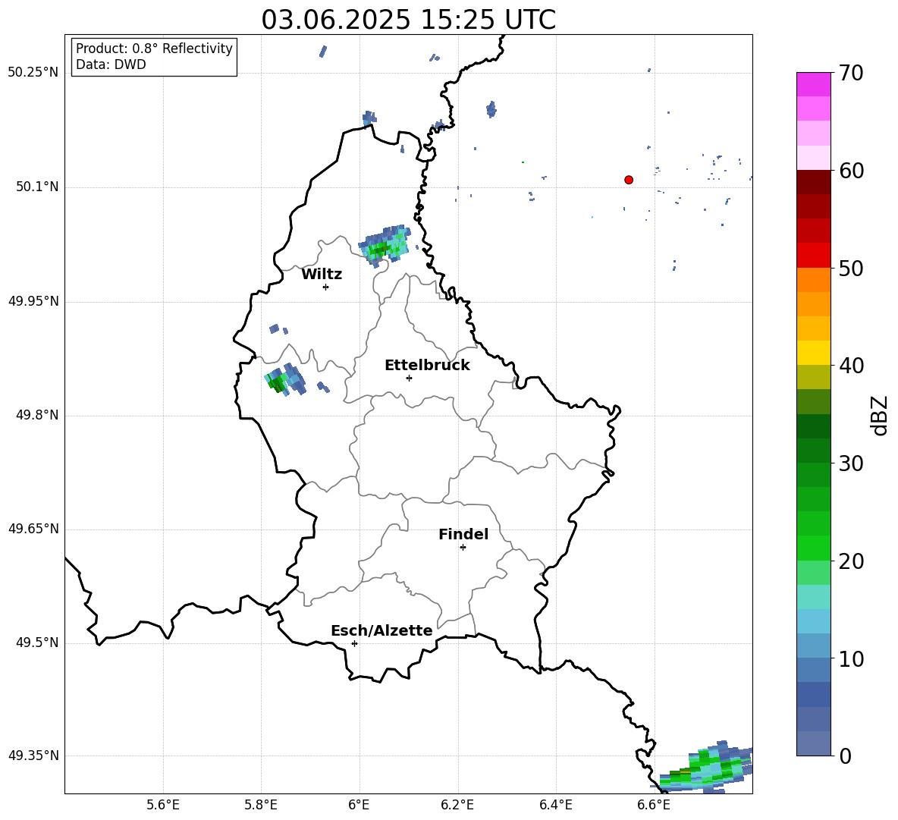Click the 6°E longitude tick label
The height and width of the screenshot is (820, 898).
pyautogui.click(x=359, y=805)
